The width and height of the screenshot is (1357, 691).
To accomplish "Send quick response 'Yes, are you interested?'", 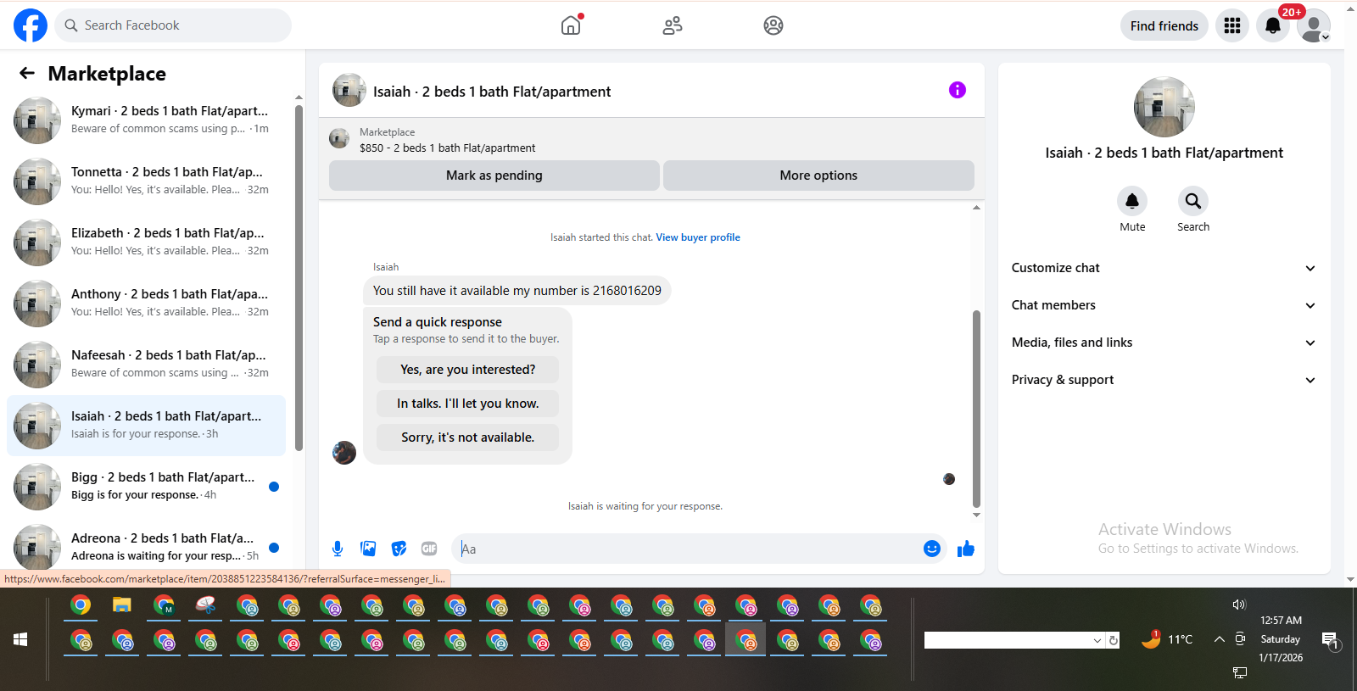I will (x=467, y=370).
